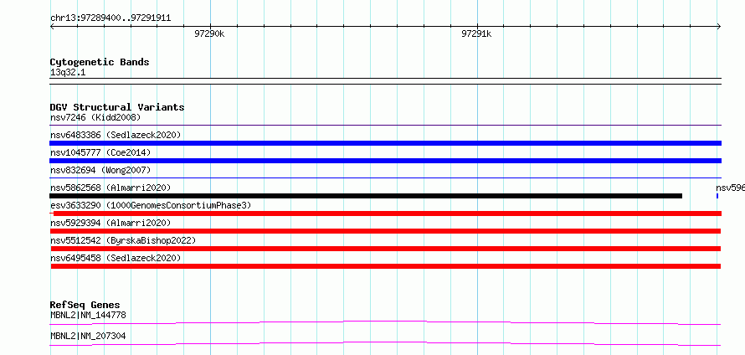The height and width of the screenshot is (355, 745).
Task: Click the blue bar under nsv1045777
Action: (385, 161)
